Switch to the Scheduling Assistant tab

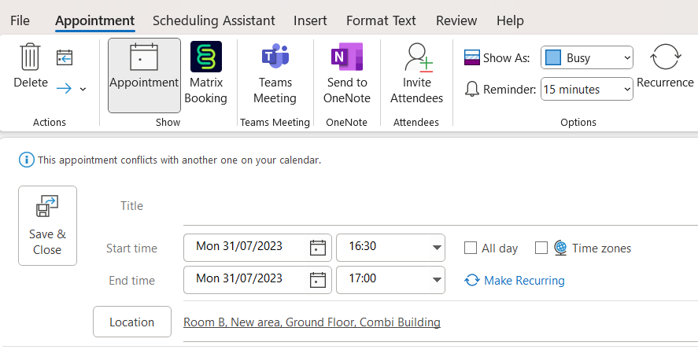[213, 20]
